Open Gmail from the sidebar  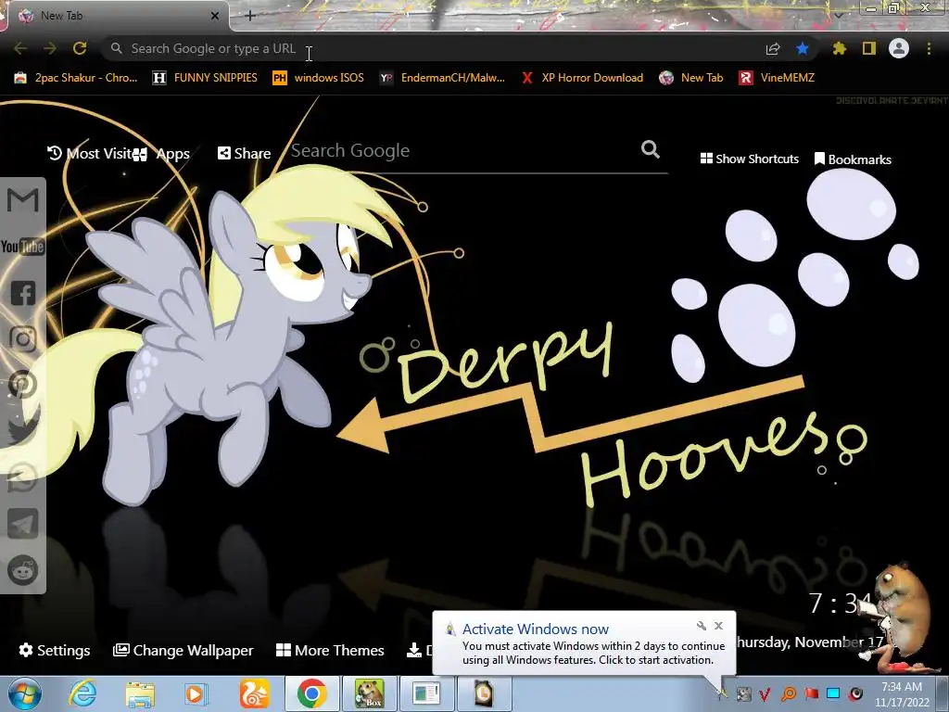[23, 200]
